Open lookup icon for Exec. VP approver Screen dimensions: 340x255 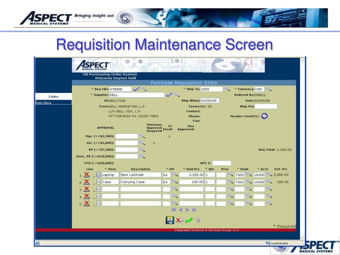tap(142, 156)
